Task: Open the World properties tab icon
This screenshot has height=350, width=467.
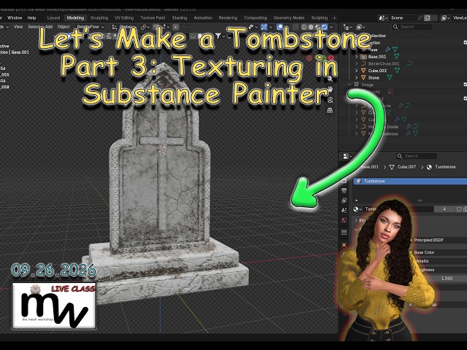Action: point(344,220)
